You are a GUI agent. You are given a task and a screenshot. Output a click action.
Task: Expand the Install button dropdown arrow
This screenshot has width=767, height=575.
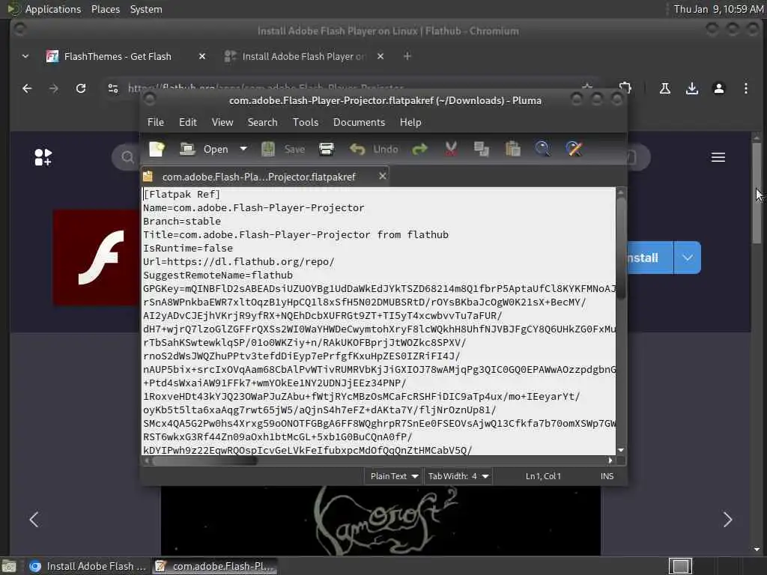click(688, 258)
